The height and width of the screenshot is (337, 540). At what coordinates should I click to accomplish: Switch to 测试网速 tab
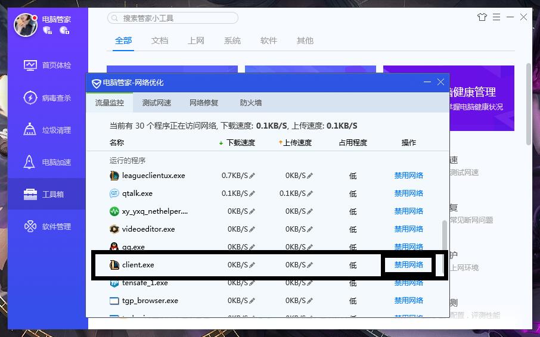point(157,102)
